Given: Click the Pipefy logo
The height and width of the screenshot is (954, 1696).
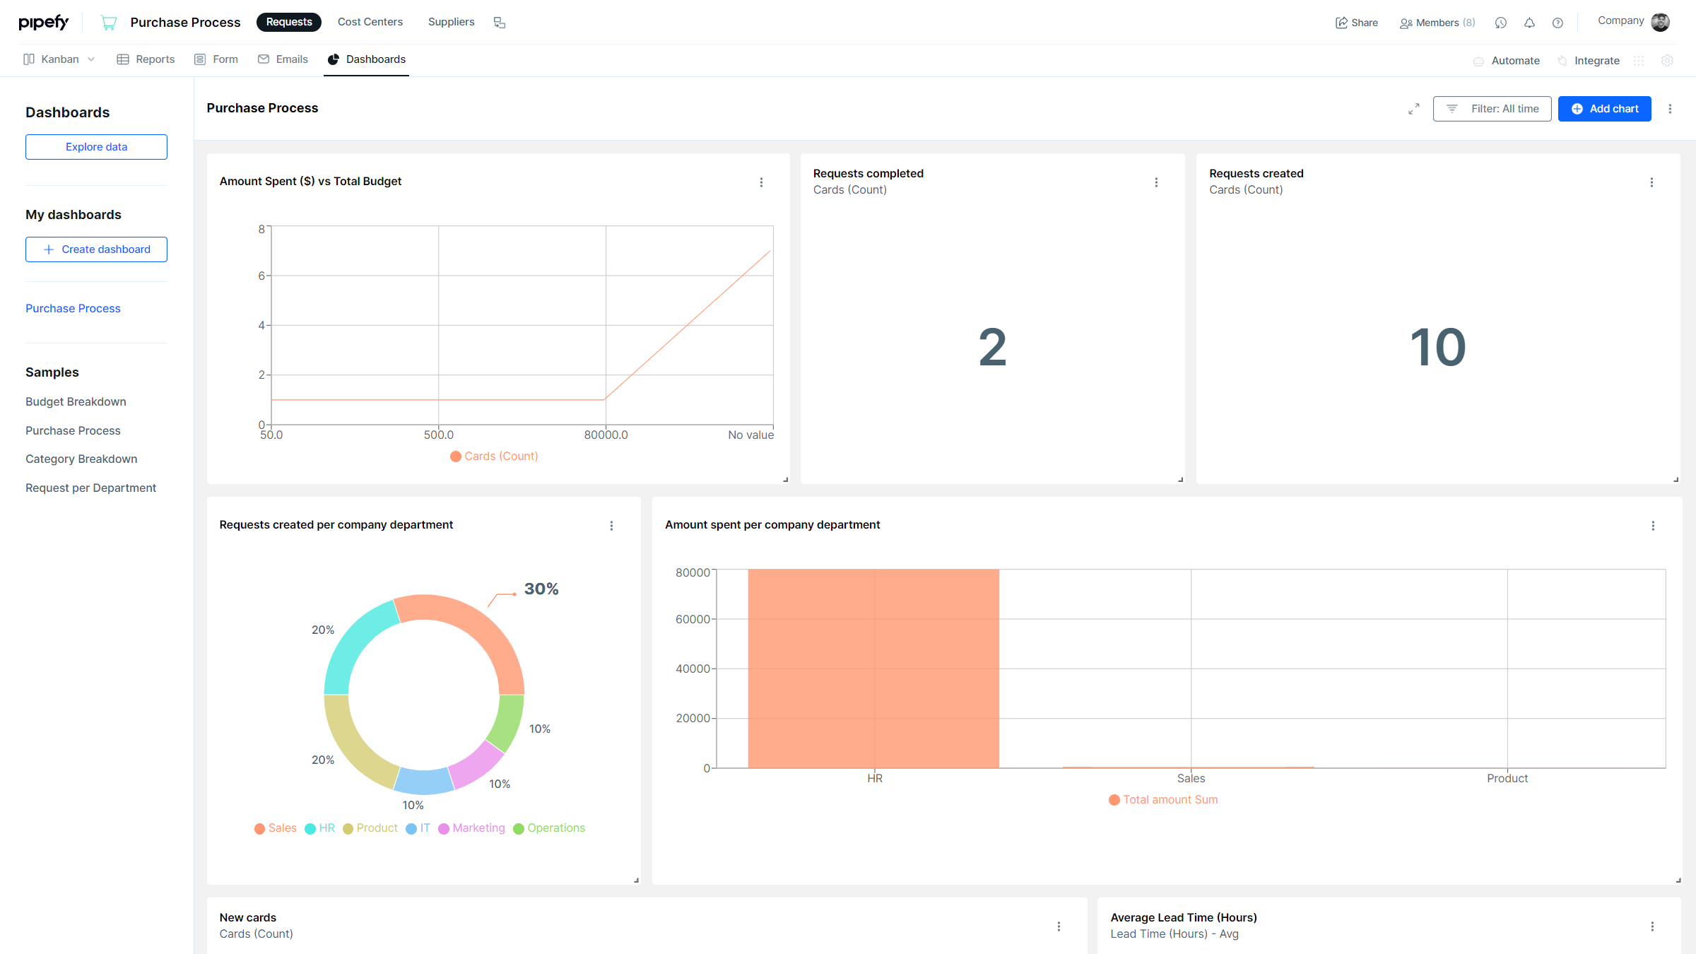Looking at the screenshot, I should [x=44, y=23].
